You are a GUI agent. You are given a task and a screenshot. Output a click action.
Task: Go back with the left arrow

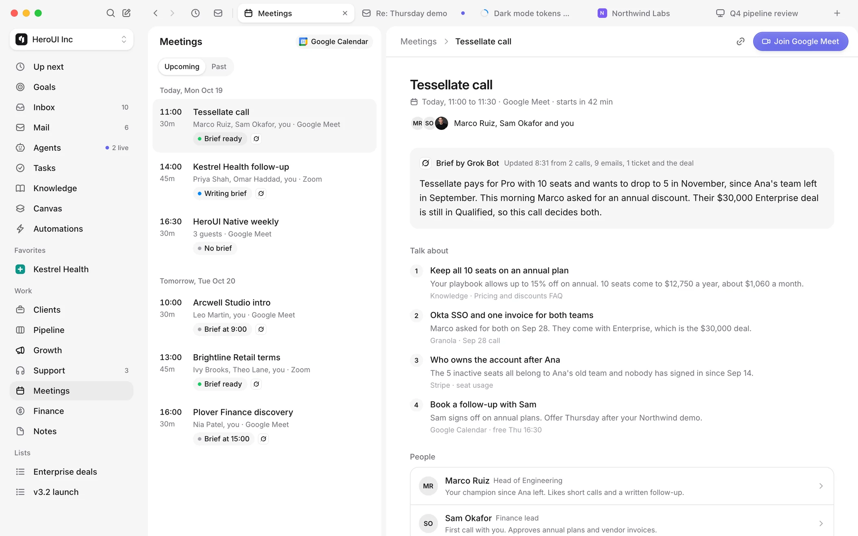156,13
